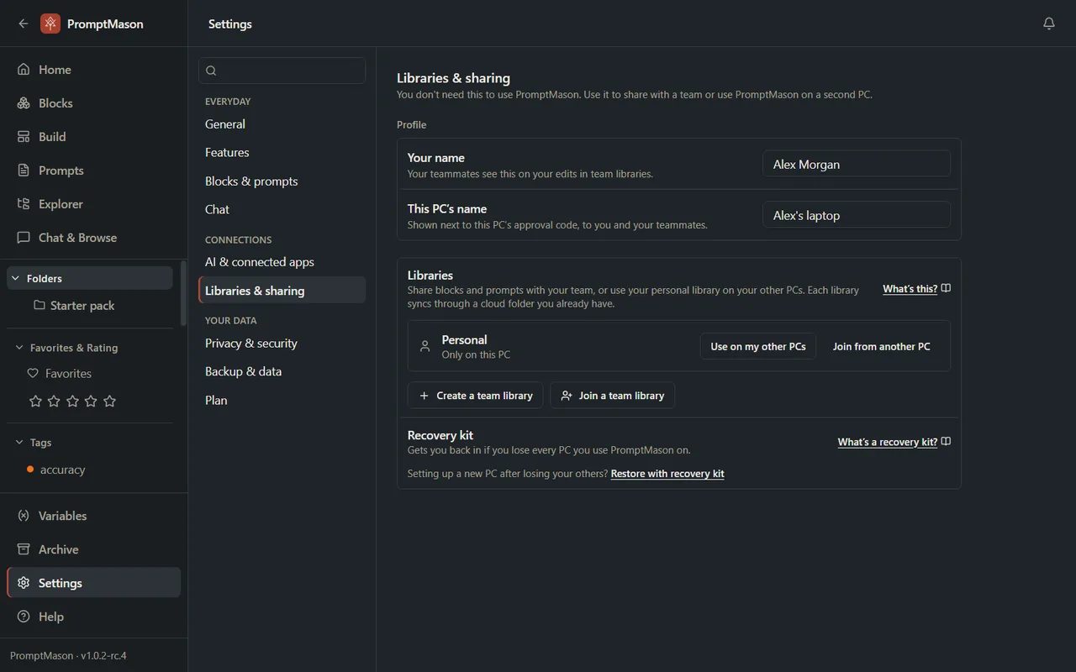Open the Plan settings tab
The width and height of the screenshot is (1076, 672).
(282, 401)
